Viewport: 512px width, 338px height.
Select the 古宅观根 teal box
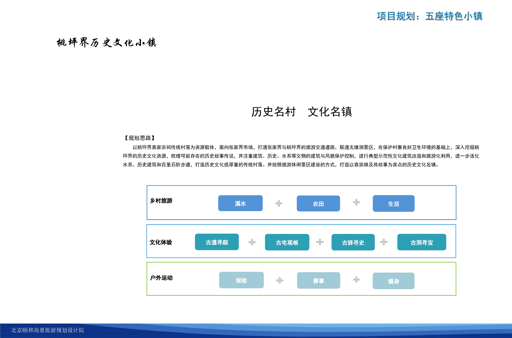tap(287, 242)
